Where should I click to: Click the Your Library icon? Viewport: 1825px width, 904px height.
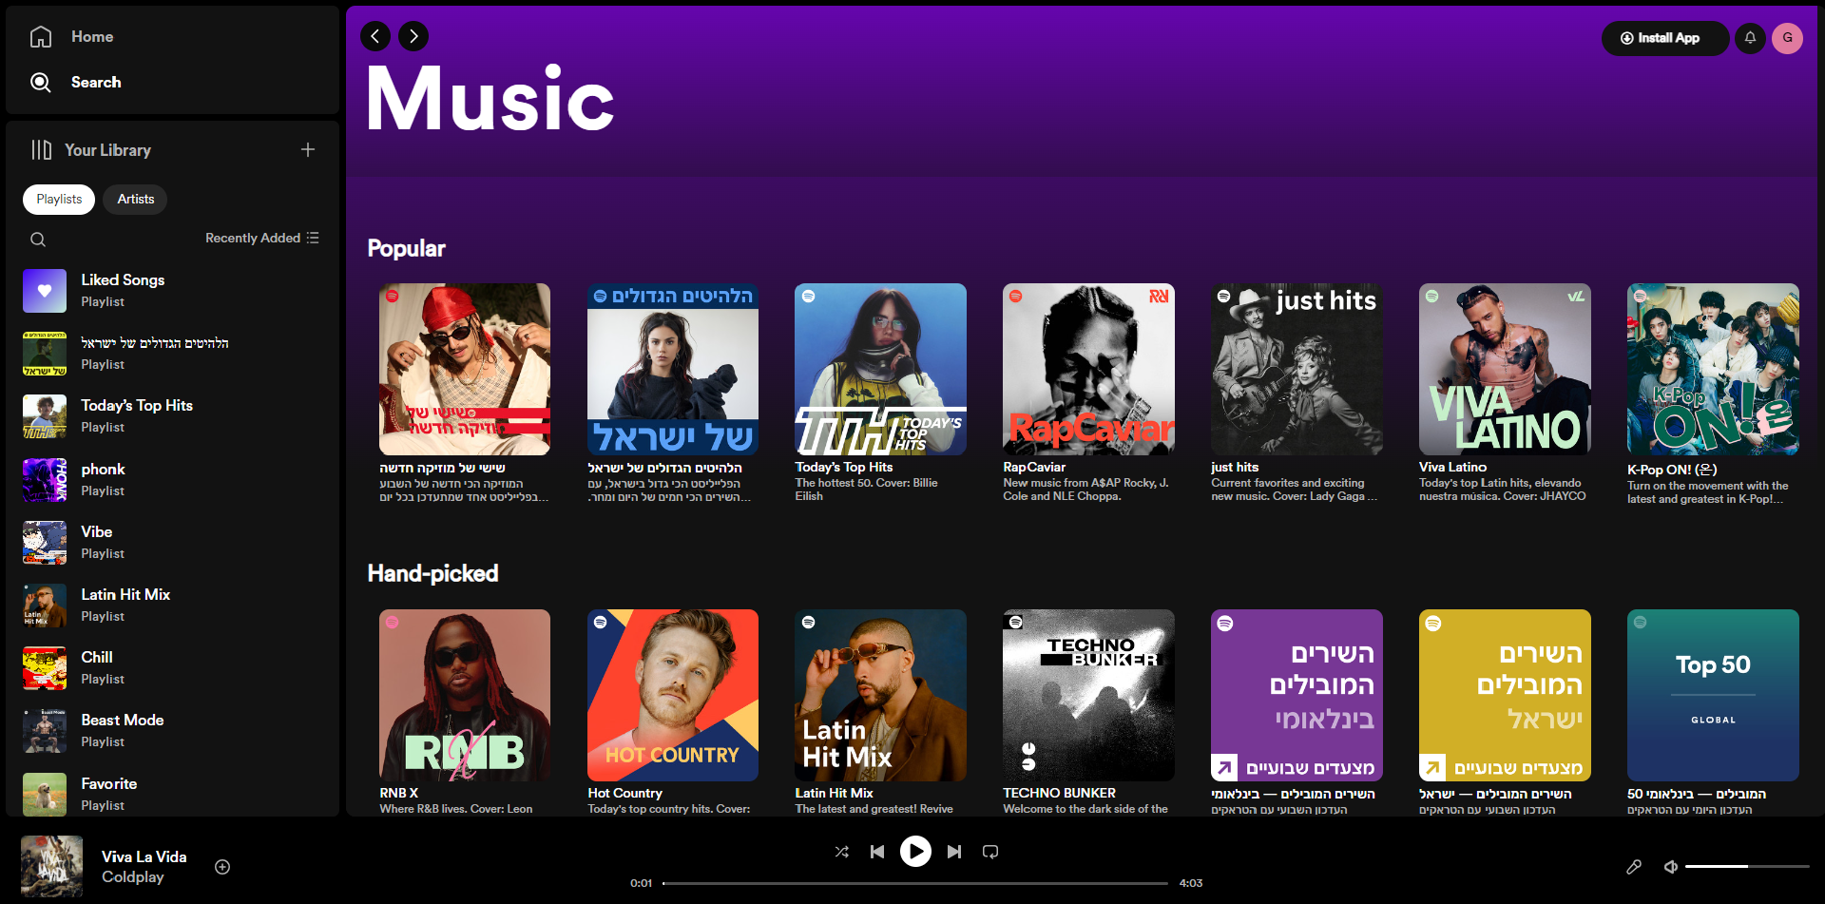coord(40,150)
